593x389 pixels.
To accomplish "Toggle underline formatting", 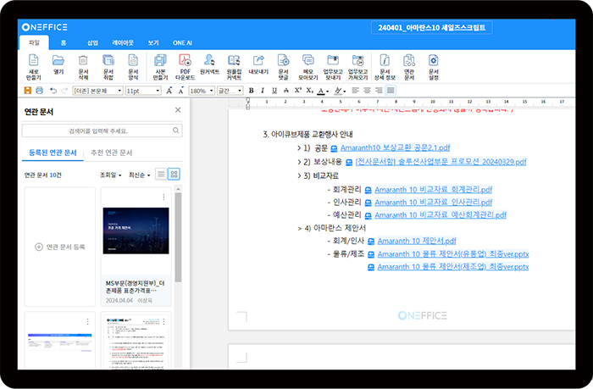I will click(x=274, y=91).
